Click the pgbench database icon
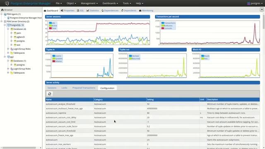 (15, 37)
